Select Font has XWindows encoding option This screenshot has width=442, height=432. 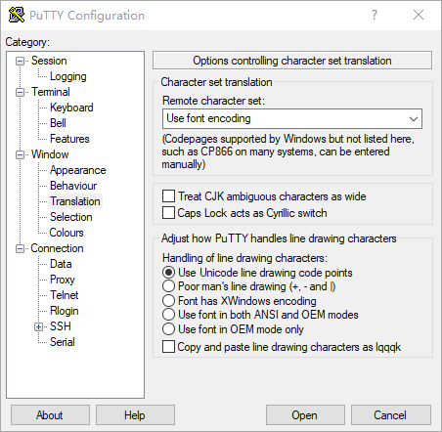[x=168, y=300]
